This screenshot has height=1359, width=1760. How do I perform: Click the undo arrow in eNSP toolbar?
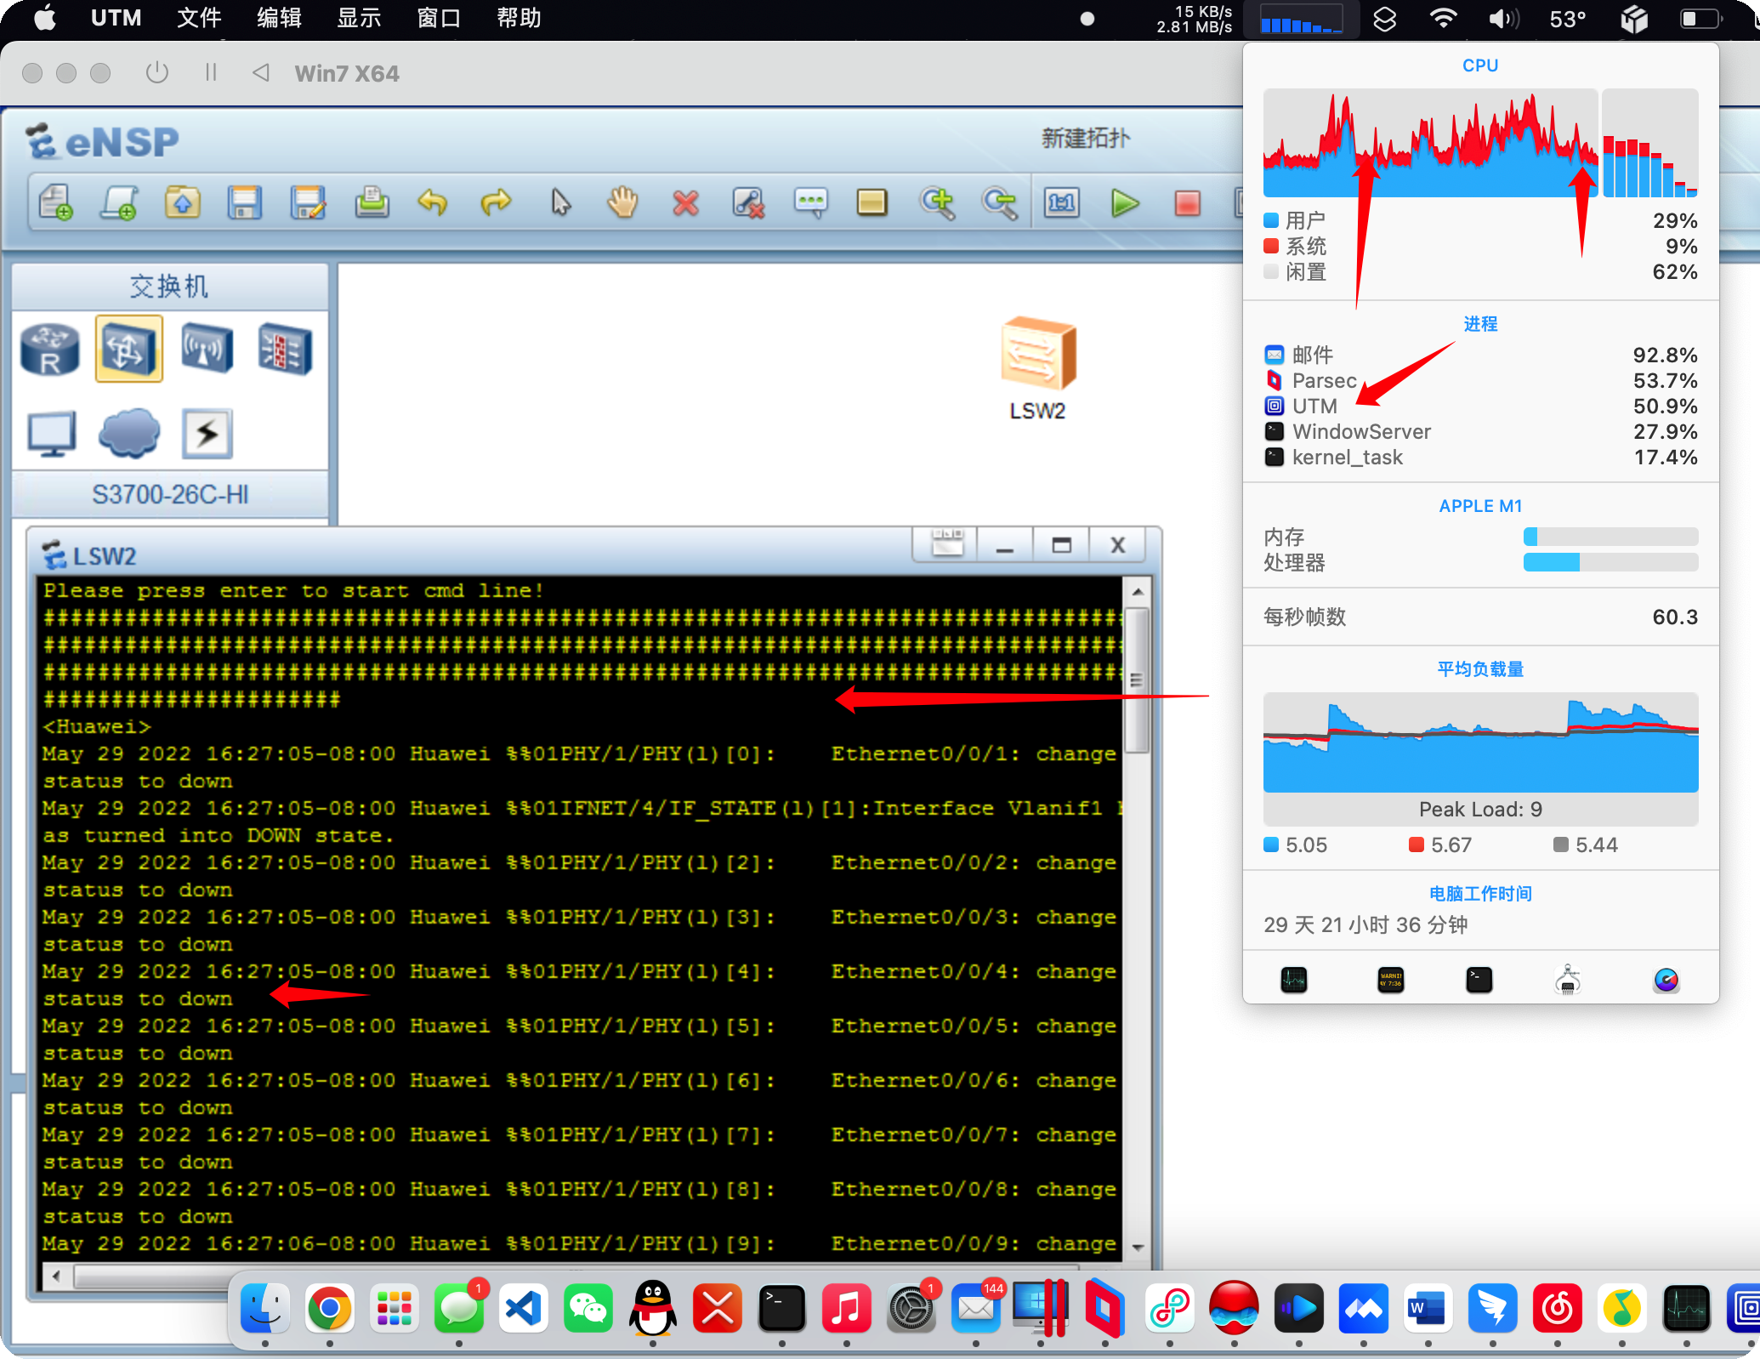(433, 203)
